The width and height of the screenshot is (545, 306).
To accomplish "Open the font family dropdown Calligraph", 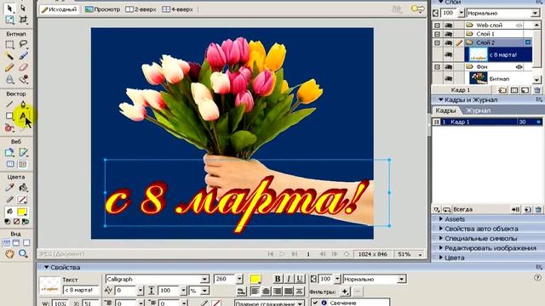I will pos(204,280).
